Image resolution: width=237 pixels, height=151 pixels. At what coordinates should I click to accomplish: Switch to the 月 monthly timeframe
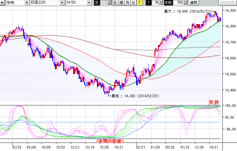point(127,3)
